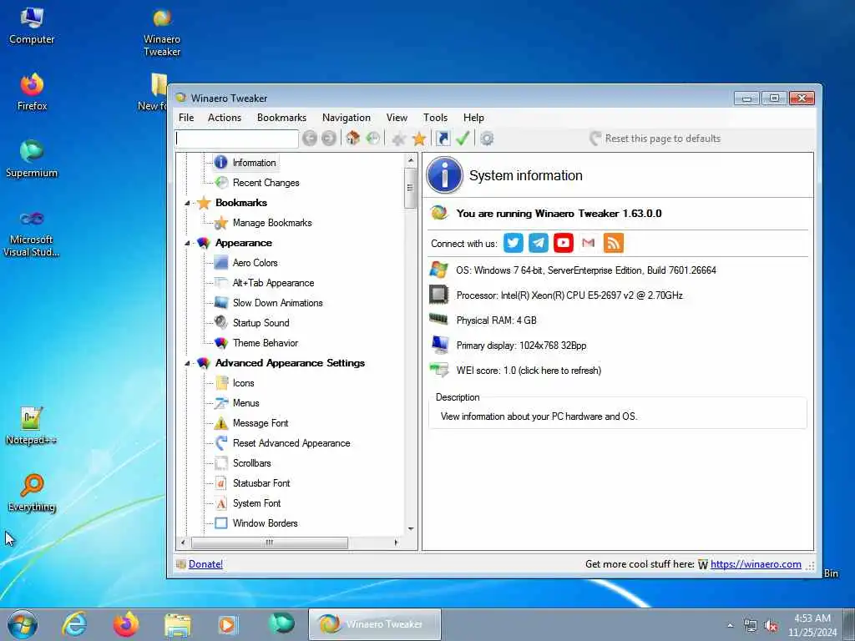Screen dimensions: 855x641
Task: Open the Navigation menu
Action: point(347,118)
